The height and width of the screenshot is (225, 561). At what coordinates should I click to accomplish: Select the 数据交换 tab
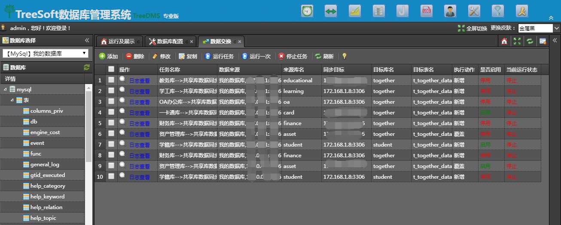pos(221,42)
